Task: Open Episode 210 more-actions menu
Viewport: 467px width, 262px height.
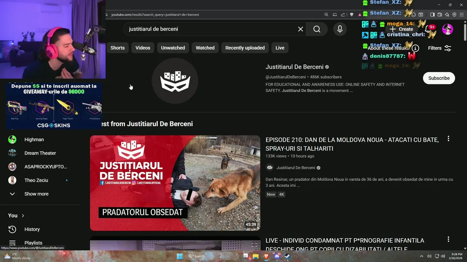Action: [448, 139]
